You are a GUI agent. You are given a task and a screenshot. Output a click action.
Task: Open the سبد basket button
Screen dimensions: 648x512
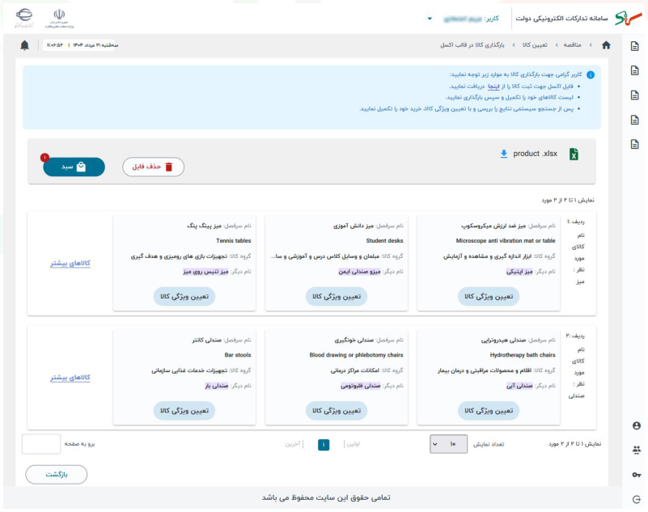point(74,167)
